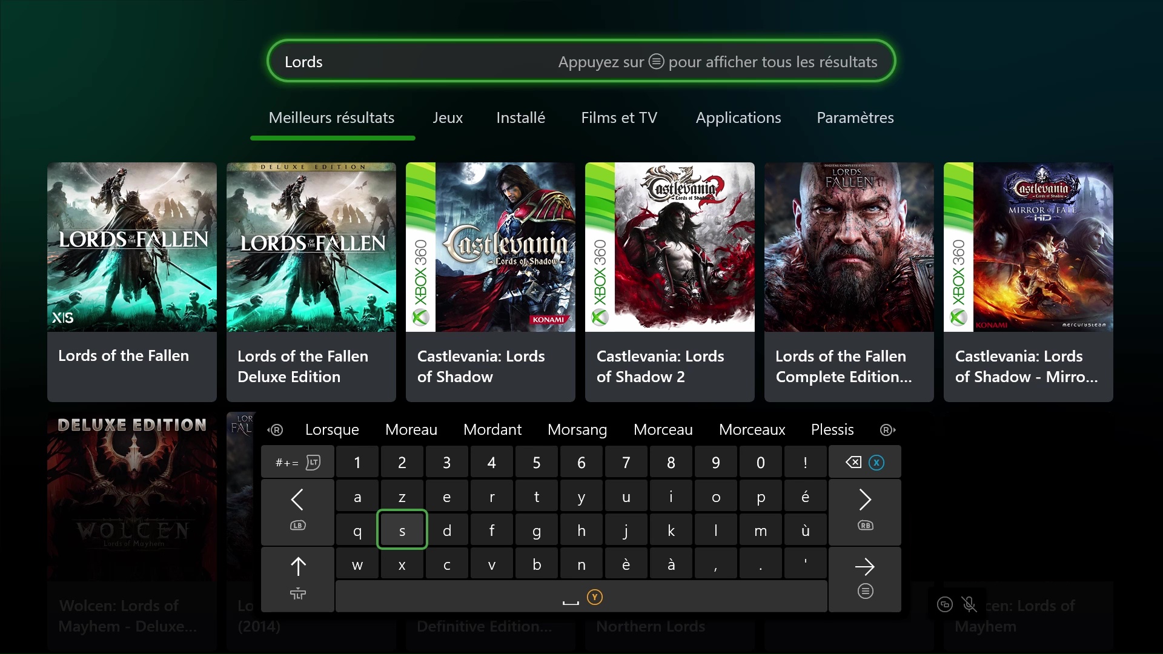This screenshot has width=1163, height=654.
Task: Tap the e key
Action: tap(447, 497)
